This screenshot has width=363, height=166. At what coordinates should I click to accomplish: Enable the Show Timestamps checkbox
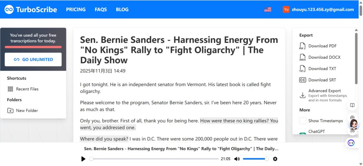click(x=303, y=121)
